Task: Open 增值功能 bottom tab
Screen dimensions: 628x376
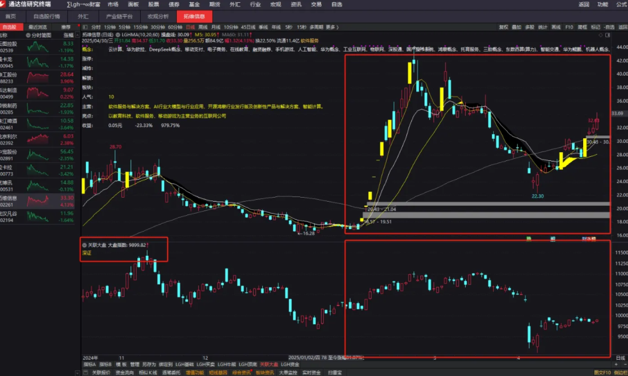Action: click(195, 373)
